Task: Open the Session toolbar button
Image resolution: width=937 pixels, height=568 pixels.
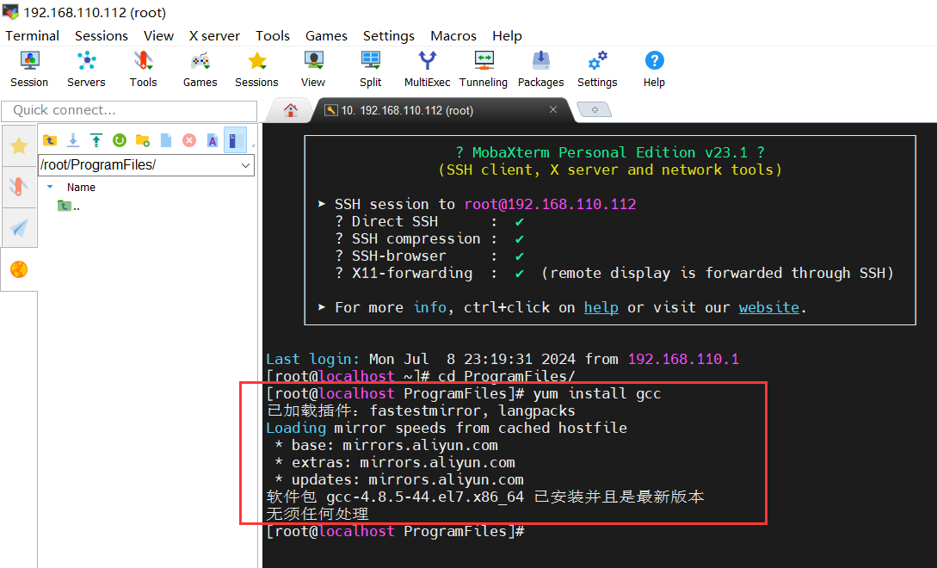Action: pos(29,70)
